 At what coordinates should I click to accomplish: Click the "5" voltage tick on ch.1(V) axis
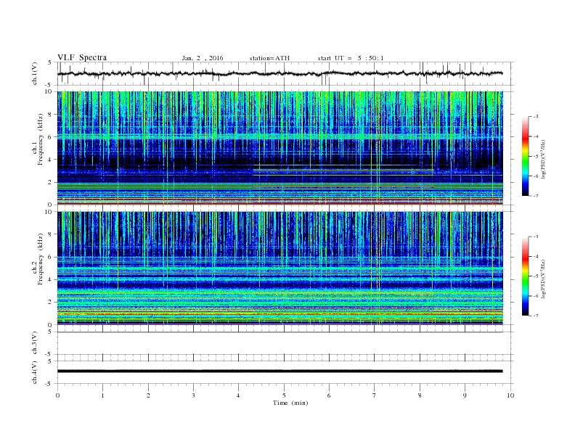pos(50,62)
